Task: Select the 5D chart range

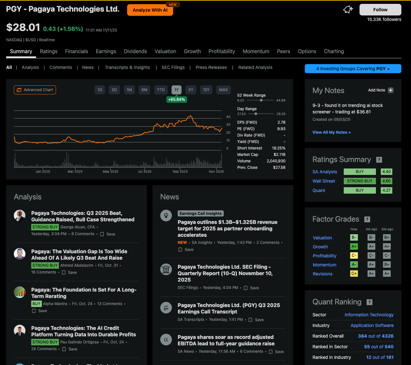Action: click(x=114, y=90)
